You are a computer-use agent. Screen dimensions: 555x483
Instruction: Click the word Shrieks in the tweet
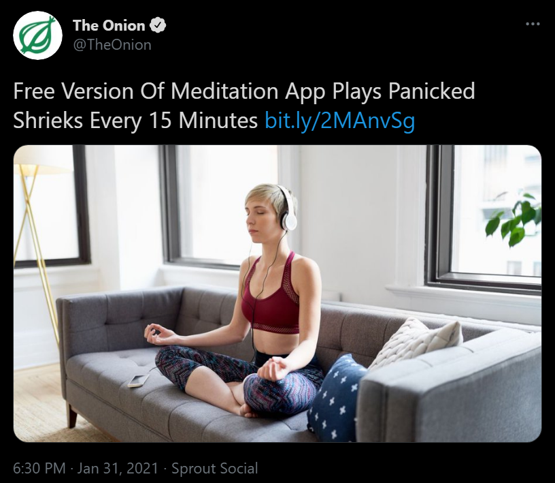pyautogui.click(x=48, y=121)
